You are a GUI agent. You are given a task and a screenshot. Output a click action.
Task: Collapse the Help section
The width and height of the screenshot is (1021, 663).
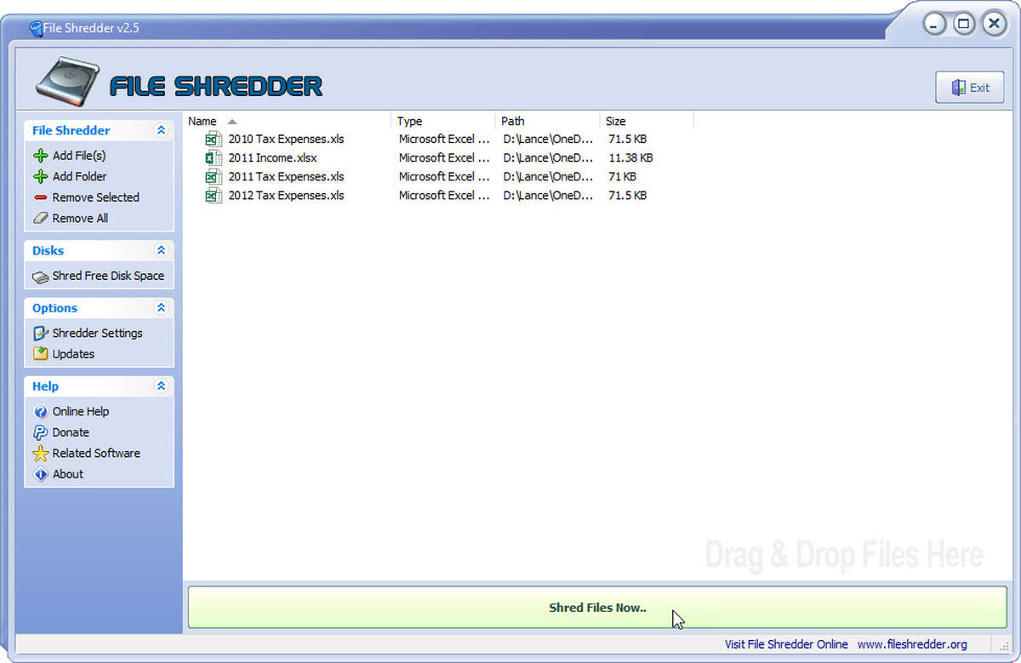pos(161,386)
